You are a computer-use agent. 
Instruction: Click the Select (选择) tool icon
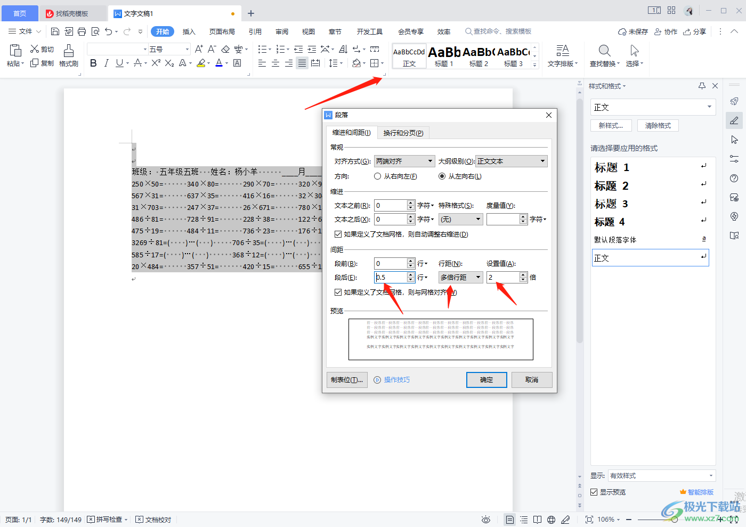tap(634, 51)
